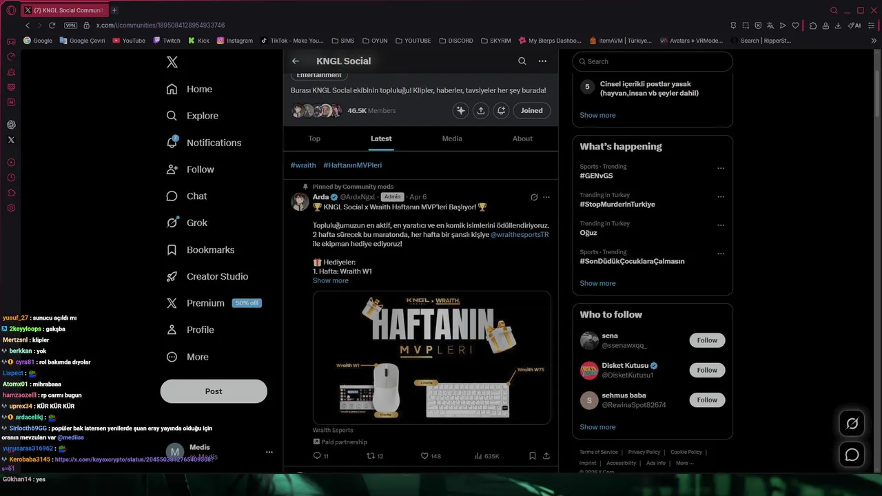The width and height of the screenshot is (882, 496).
Task: Open the more menu on Arda's post
Action: 546,197
